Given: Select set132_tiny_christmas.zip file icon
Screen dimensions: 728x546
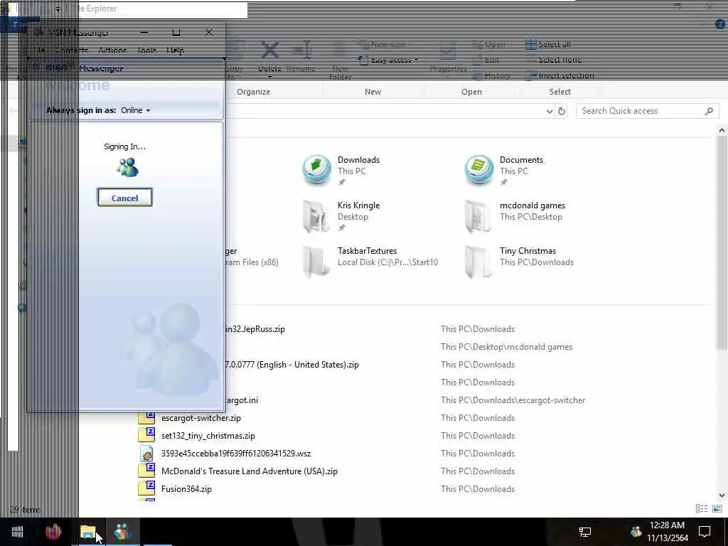Looking at the screenshot, I should (146, 435).
